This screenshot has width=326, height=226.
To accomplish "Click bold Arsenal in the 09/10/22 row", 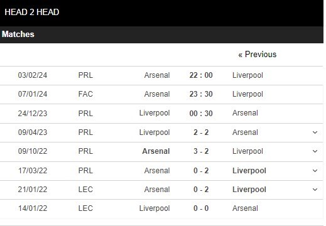I will (156, 151).
